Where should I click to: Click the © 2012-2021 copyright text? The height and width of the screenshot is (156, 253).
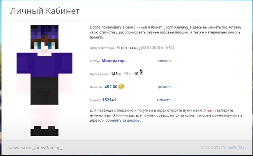211,148
